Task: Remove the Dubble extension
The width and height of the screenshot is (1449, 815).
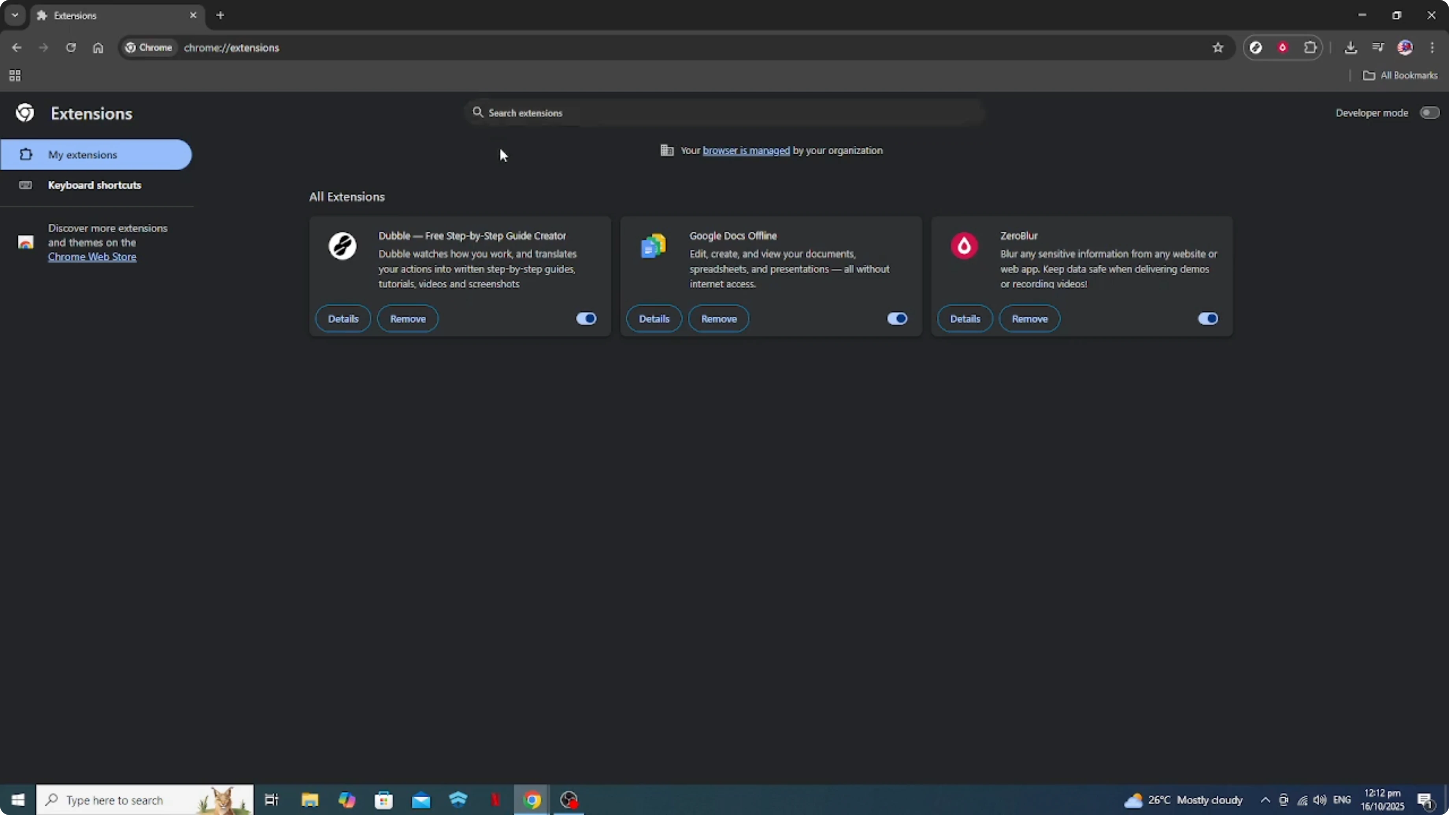Action: [408, 319]
